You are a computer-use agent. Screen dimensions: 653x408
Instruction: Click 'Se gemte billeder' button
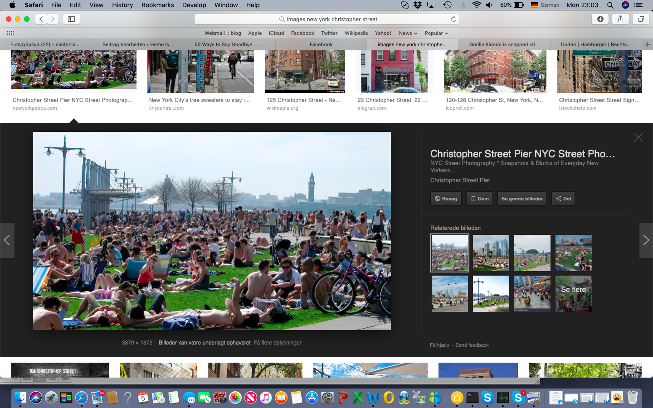[522, 199]
